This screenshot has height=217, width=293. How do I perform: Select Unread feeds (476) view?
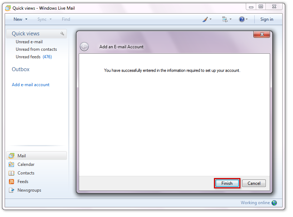click(34, 57)
